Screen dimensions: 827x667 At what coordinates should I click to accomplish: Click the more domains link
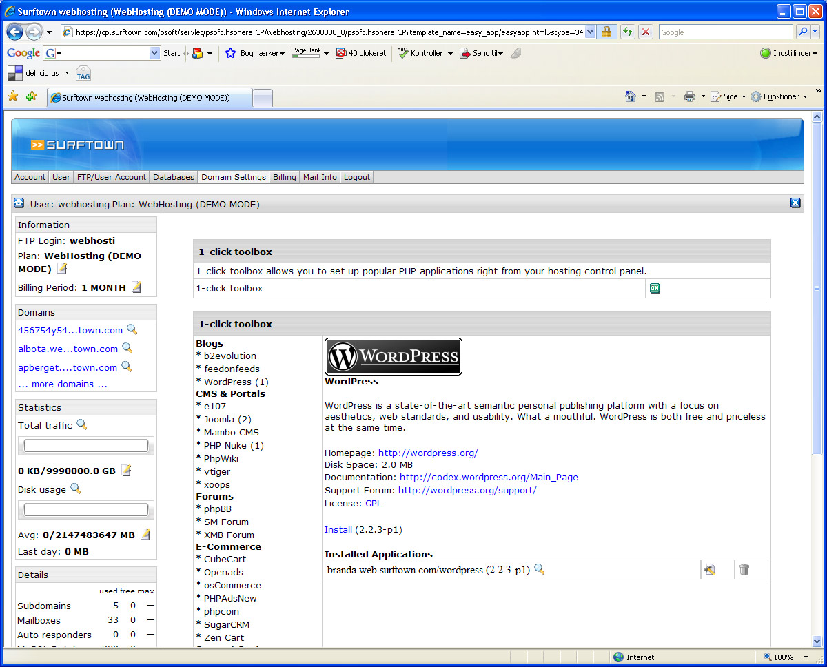pyautogui.click(x=63, y=384)
